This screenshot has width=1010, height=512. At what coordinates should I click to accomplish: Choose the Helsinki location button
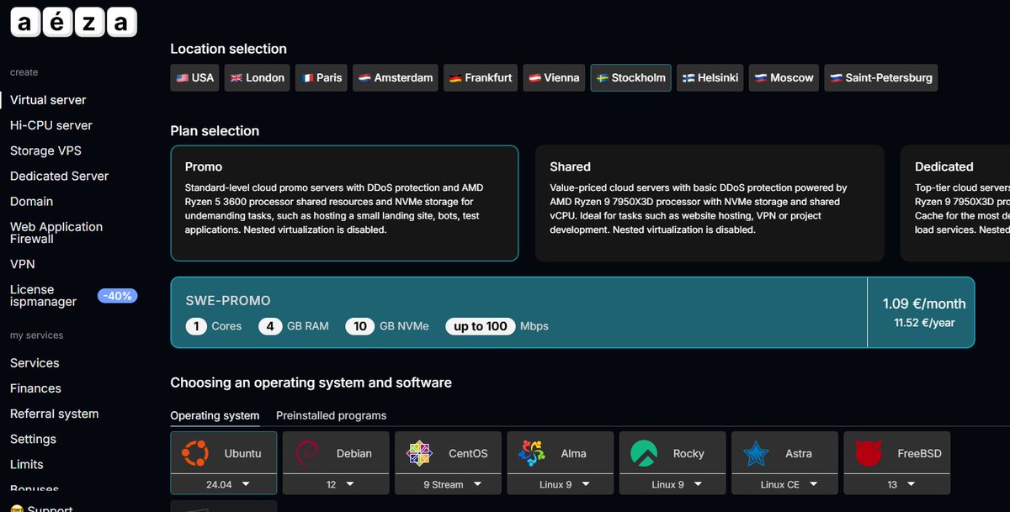coord(710,77)
